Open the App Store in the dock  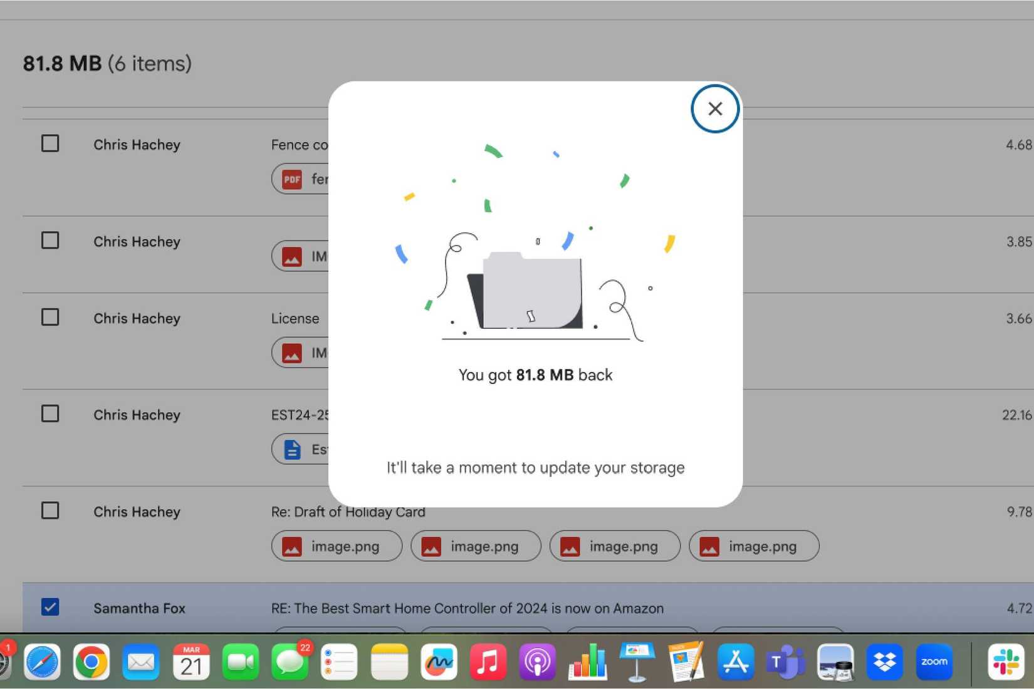pyautogui.click(x=736, y=662)
